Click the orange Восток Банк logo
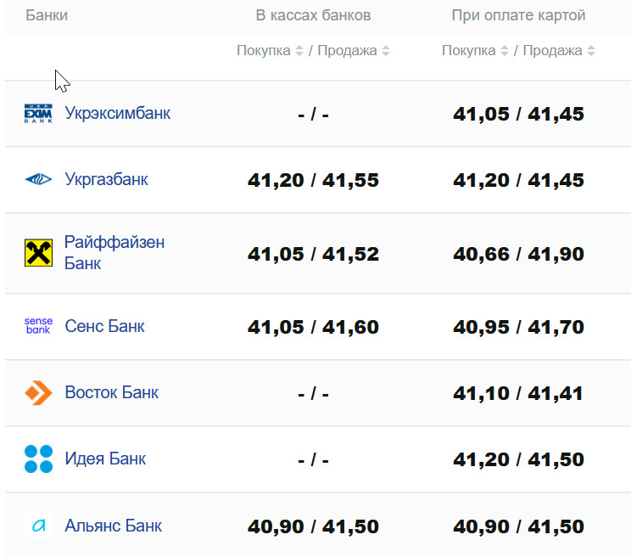The image size is (631, 557). point(38,392)
